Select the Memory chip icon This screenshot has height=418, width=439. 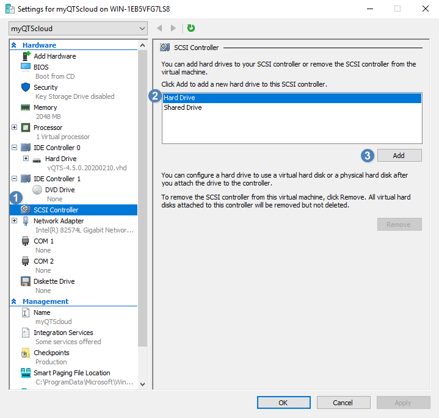pos(25,107)
